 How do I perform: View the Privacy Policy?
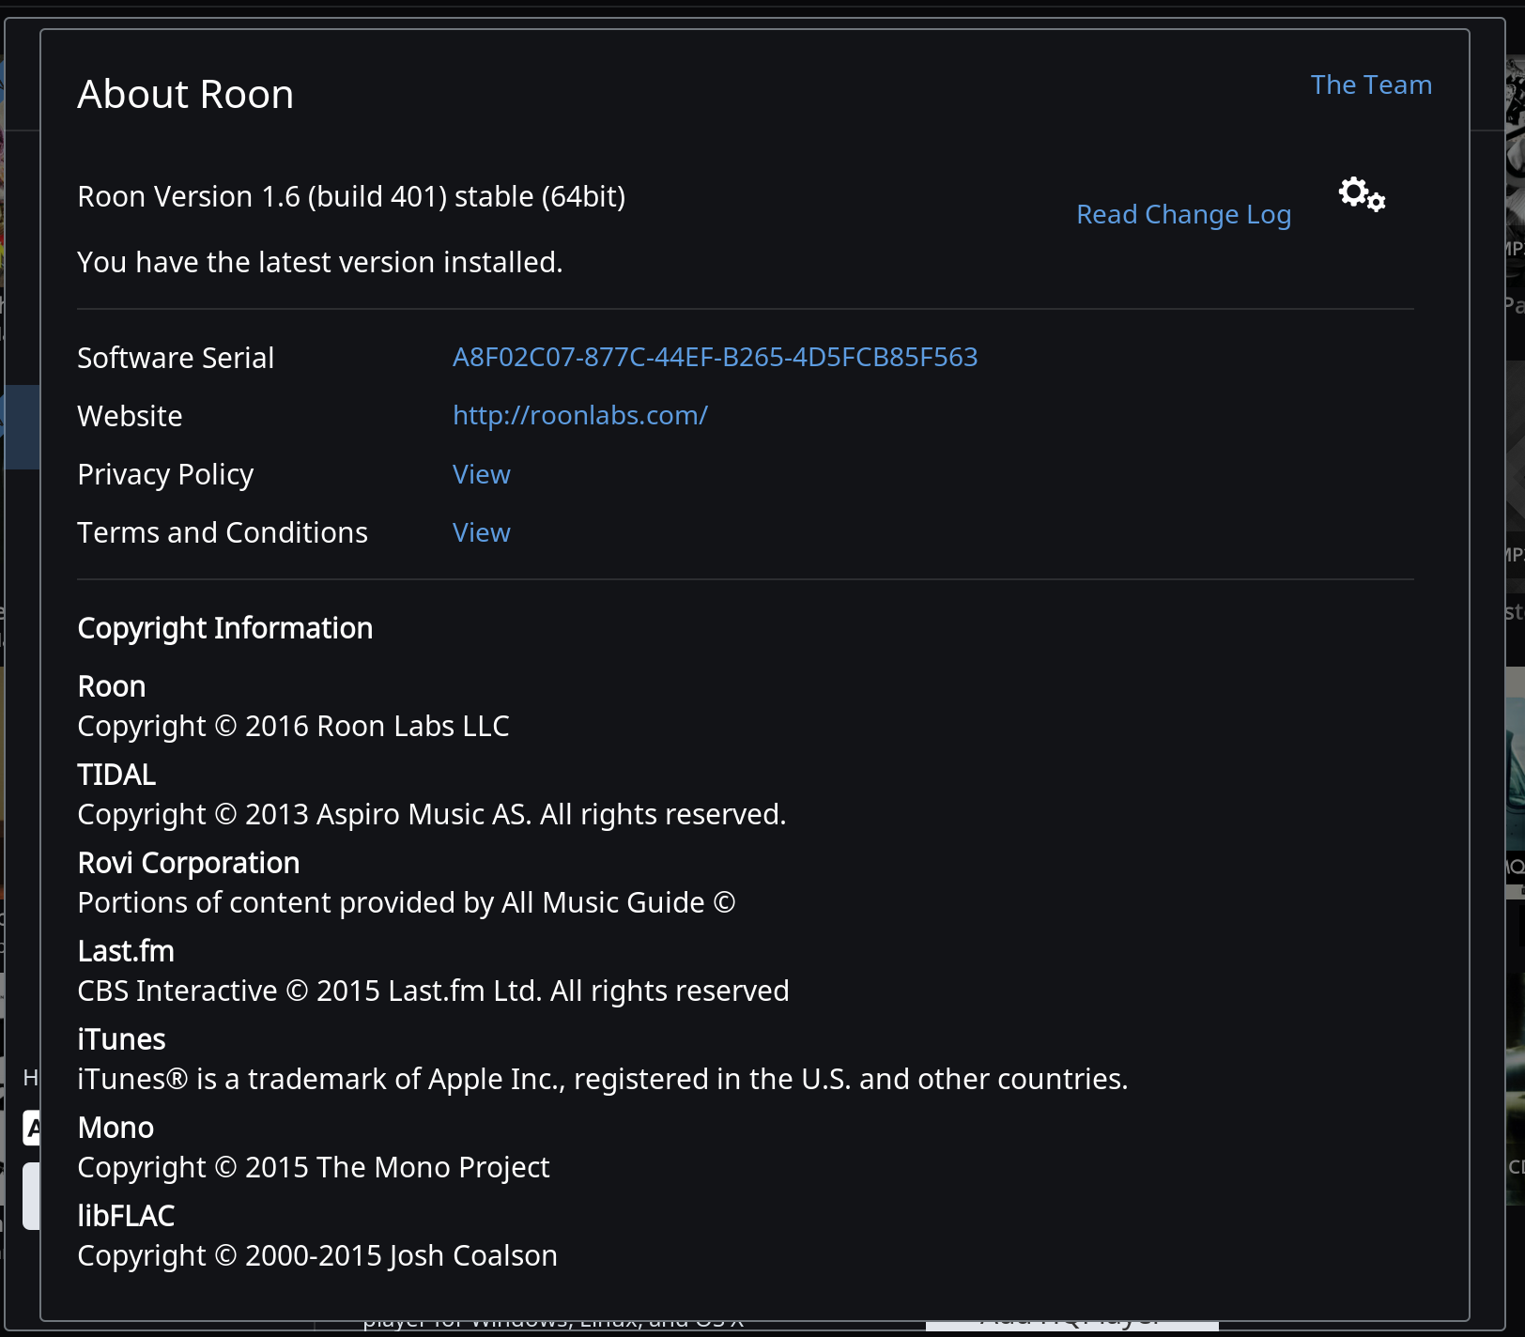[x=482, y=474]
